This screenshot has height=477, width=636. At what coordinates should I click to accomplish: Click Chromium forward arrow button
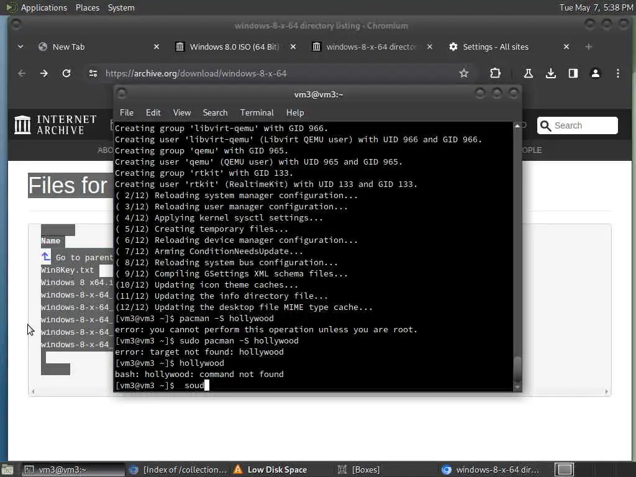(44, 73)
